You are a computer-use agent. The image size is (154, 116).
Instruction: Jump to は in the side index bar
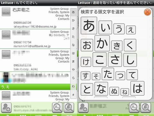(x=73, y=53)
